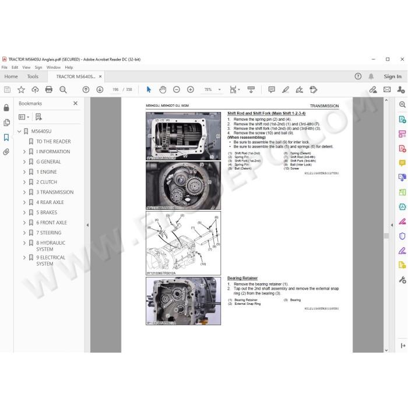
Task: Open the View menu
Action: (26, 67)
